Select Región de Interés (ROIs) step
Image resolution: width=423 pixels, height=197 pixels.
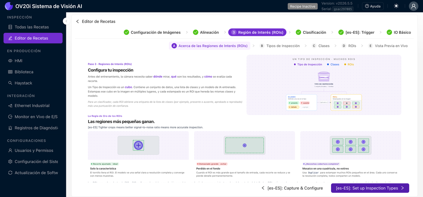[x=257, y=32]
